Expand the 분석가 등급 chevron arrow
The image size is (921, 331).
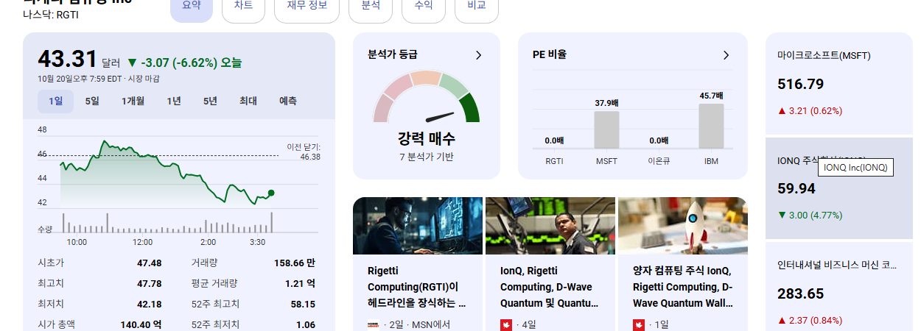click(x=478, y=55)
